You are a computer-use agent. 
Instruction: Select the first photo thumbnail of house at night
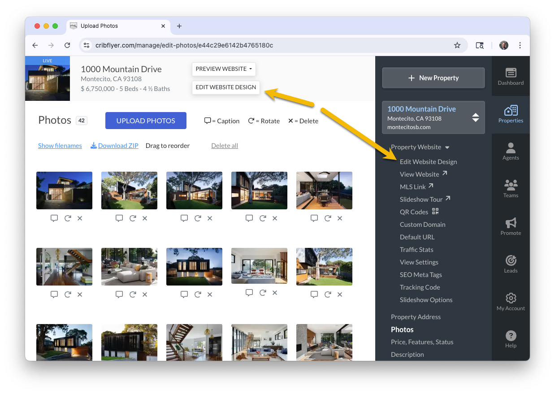point(64,191)
